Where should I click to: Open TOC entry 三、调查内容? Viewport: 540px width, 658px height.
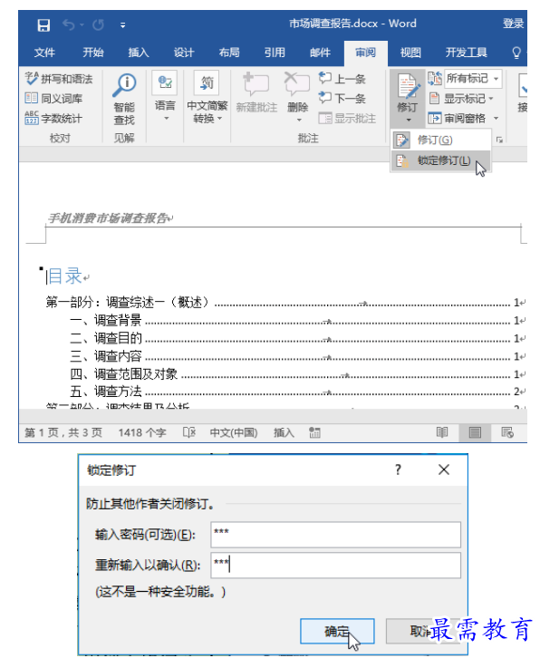click(295, 356)
